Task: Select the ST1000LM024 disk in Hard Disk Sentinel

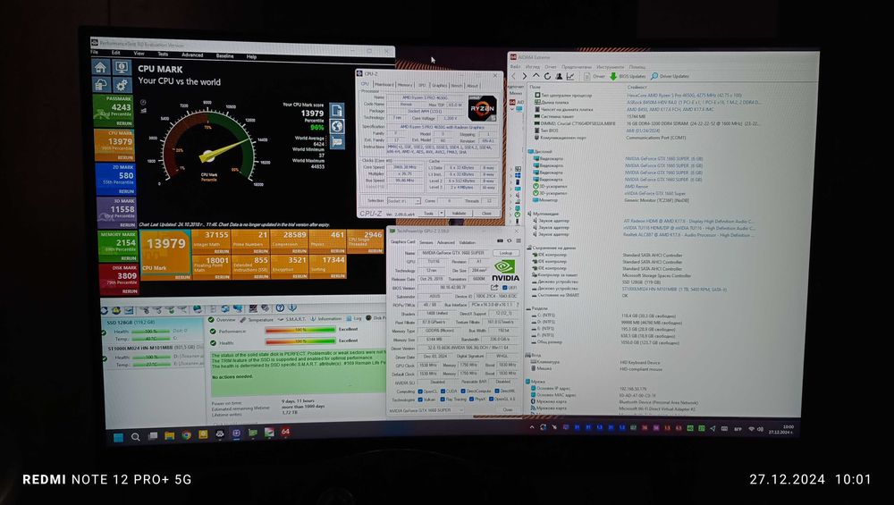Action: (x=155, y=357)
